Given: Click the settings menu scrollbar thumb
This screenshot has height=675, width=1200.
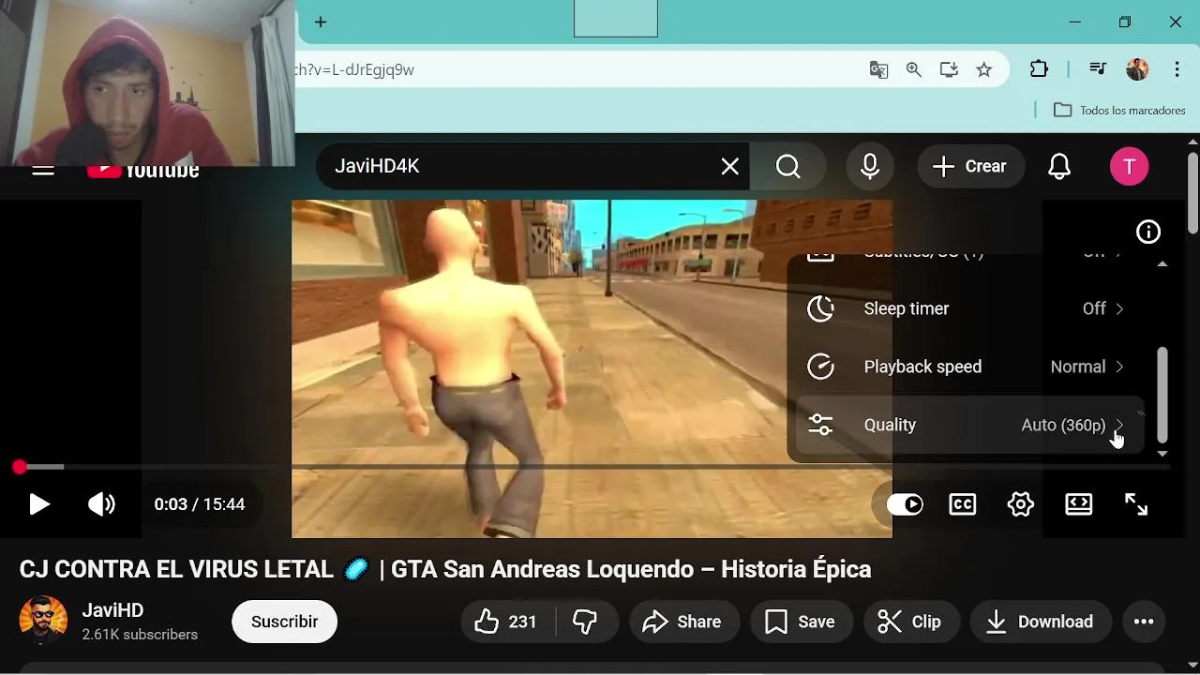Looking at the screenshot, I should pyautogui.click(x=1162, y=395).
